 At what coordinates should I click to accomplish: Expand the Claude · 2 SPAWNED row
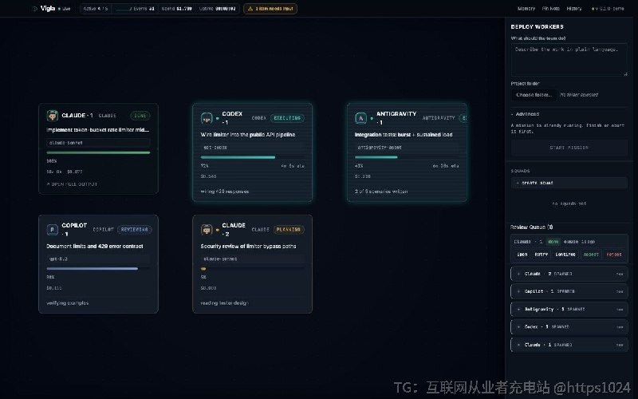tap(569, 274)
